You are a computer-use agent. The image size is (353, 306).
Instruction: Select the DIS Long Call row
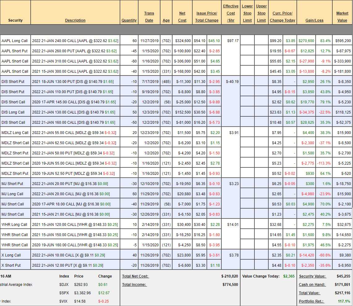coord(15,112)
